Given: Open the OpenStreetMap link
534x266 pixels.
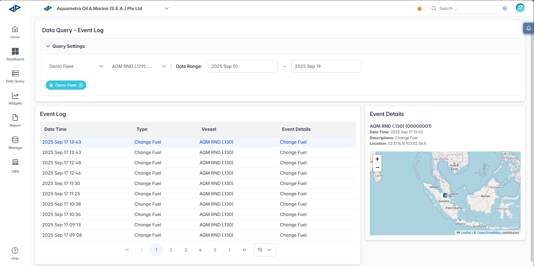Looking at the screenshot, I should (489, 233).
